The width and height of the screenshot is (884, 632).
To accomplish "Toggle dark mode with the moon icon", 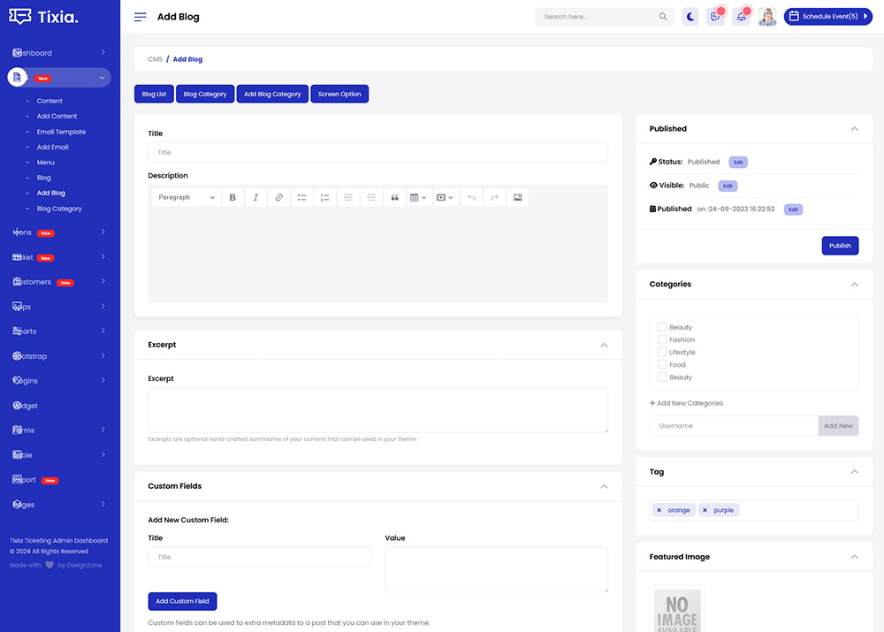I will tap(691, 17).
